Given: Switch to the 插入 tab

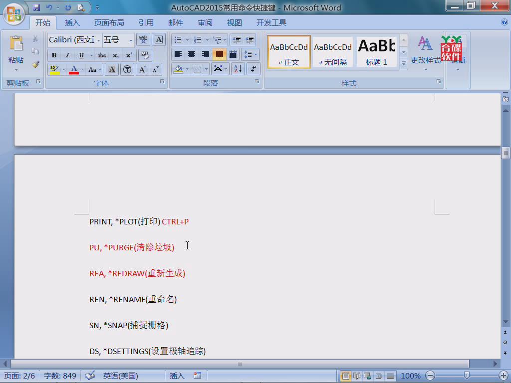Looking at the screenshot, I should (72, 23).
